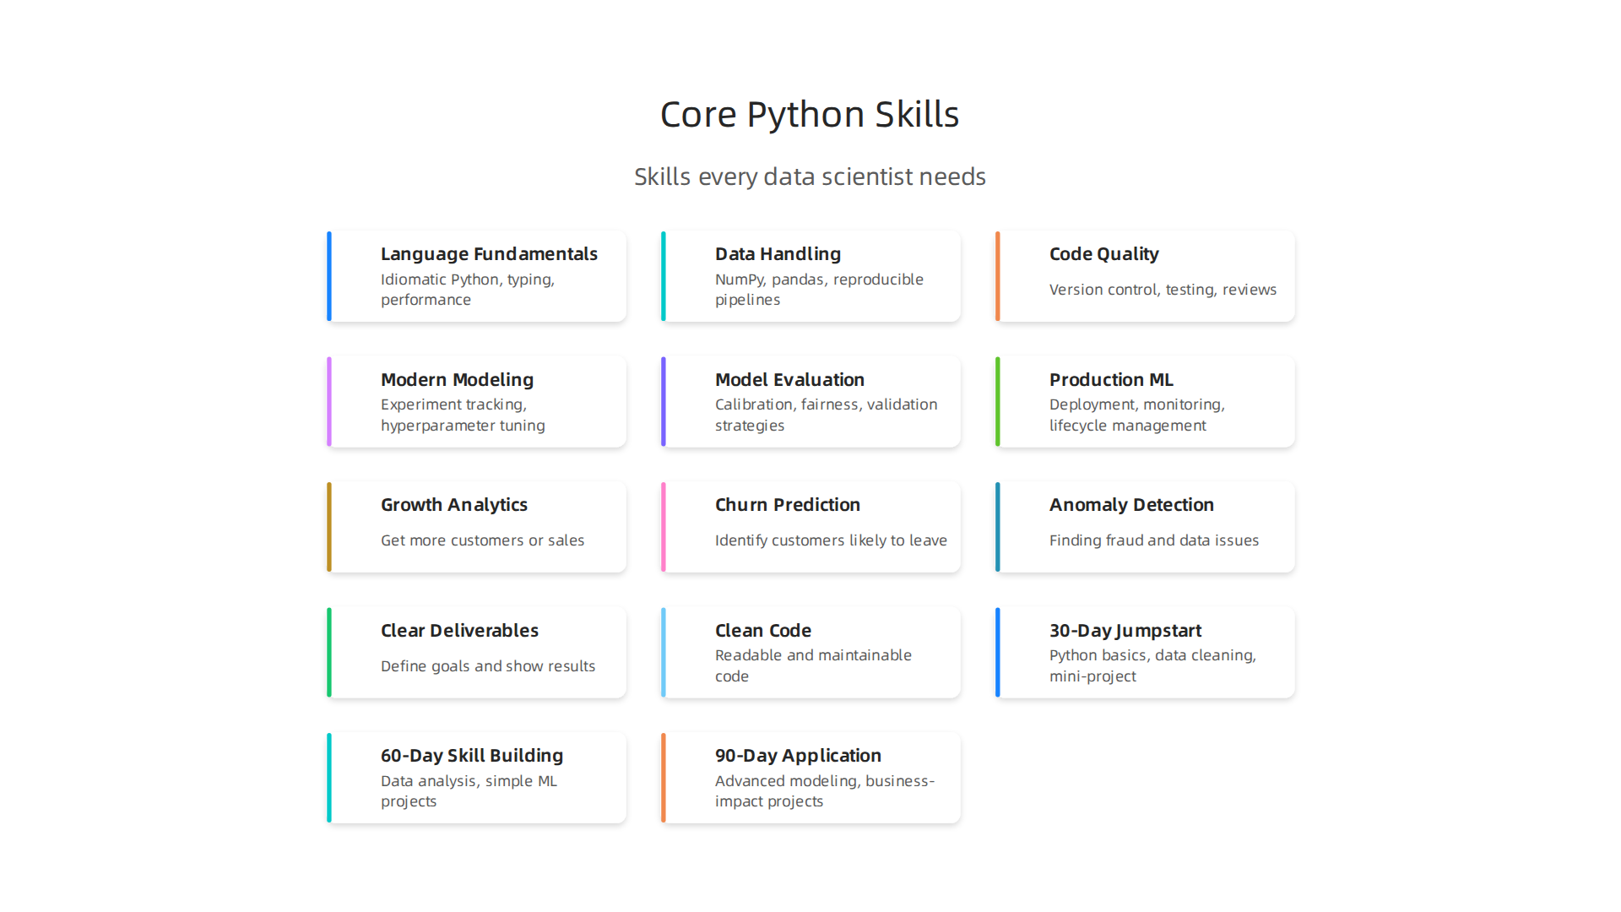The width and height of the screenshot is (1621, 912).
Task: Click 'Deployment, monitoring, lifecycle management' text
Action: click(1136, 415)
